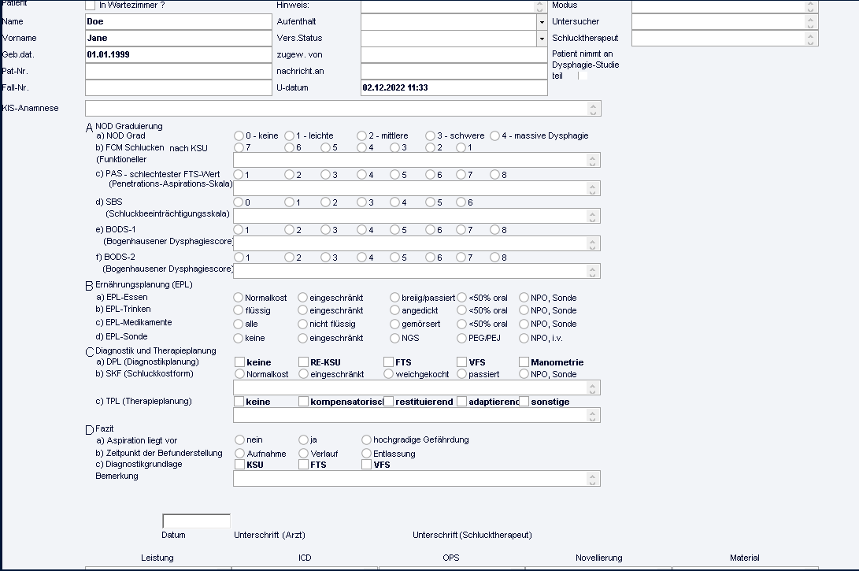Check 'sonstige' in the TPL row
Image resolution: width=859 pixels, height=571 pixels.
point(524,402)
